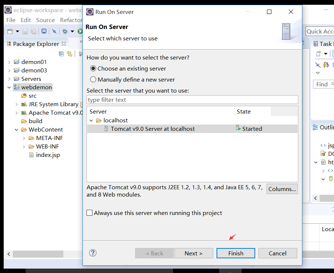Click the Task List tab icon
334x273 pixels.
[316, 44]
